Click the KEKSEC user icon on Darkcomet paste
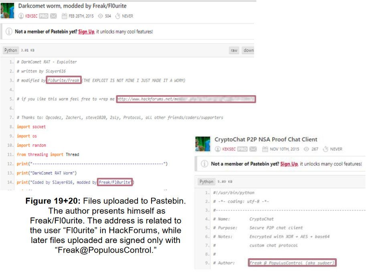Image resolution: width=366 pixels, height=273 pixels. pyautogui.click(x=21, y=16)
